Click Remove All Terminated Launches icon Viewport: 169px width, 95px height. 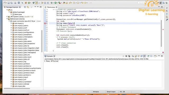coord(129,56)
